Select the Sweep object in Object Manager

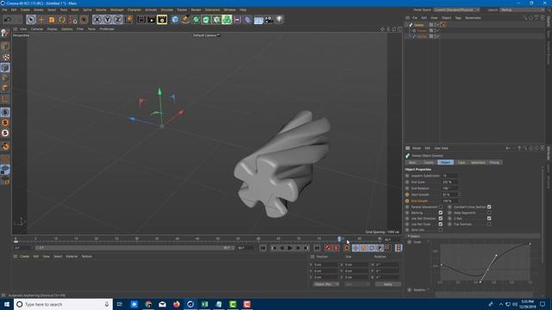(x=419, y=25)
